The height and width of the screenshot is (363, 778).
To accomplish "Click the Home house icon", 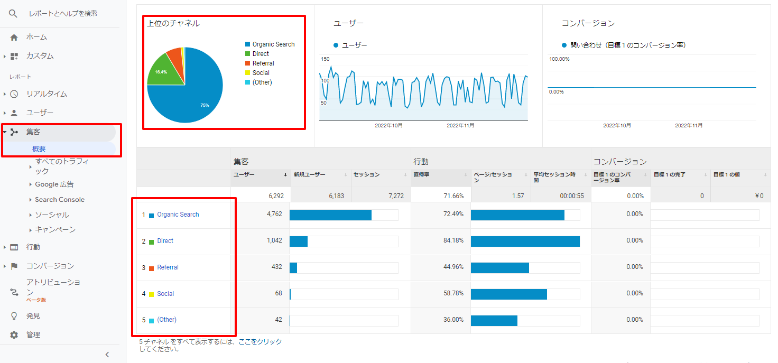I will click(x=14, y=37).
